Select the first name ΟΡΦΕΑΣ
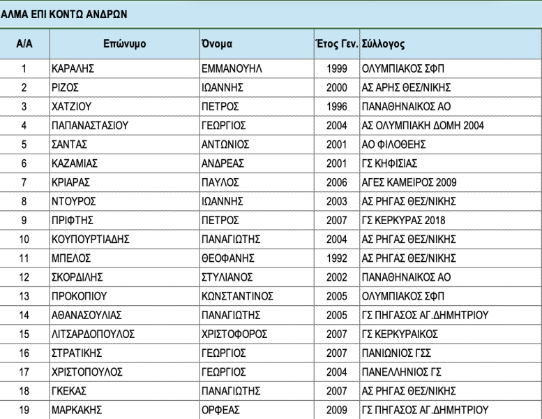The width and height of the screenshot is (542, 419). [220, 410]
